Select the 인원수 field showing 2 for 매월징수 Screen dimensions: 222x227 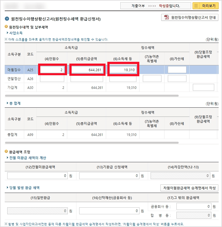52,69
